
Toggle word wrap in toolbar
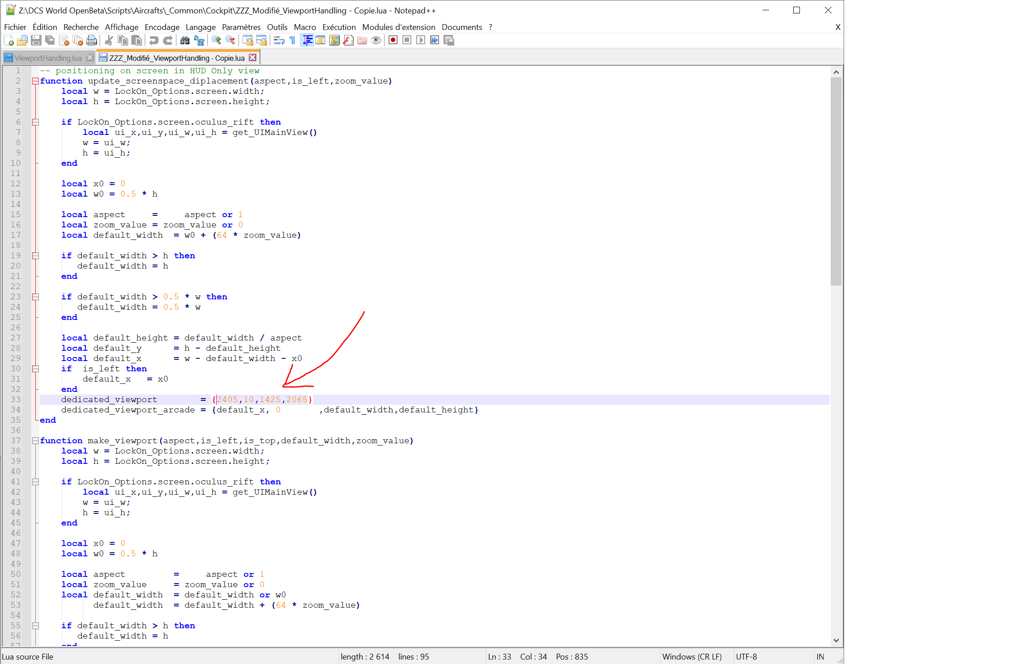pos(279,41)
